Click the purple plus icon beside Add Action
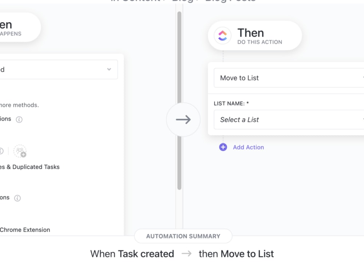 (223, 147)
